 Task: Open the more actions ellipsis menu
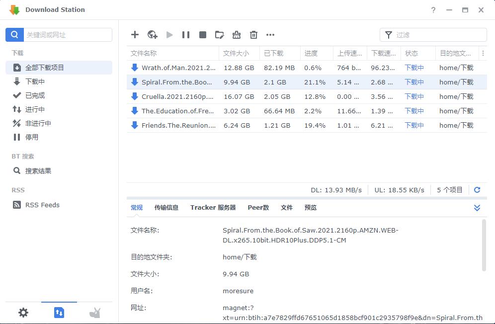click(270, 35)
